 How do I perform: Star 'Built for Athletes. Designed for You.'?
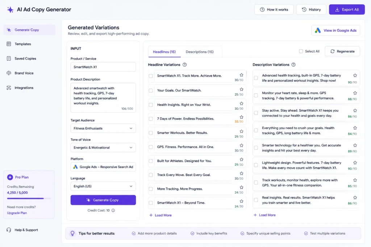[x=241, y=159]
